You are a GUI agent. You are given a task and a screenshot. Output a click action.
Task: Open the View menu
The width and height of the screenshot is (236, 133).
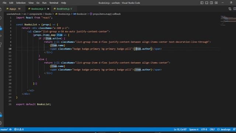(x=31, y=3)
